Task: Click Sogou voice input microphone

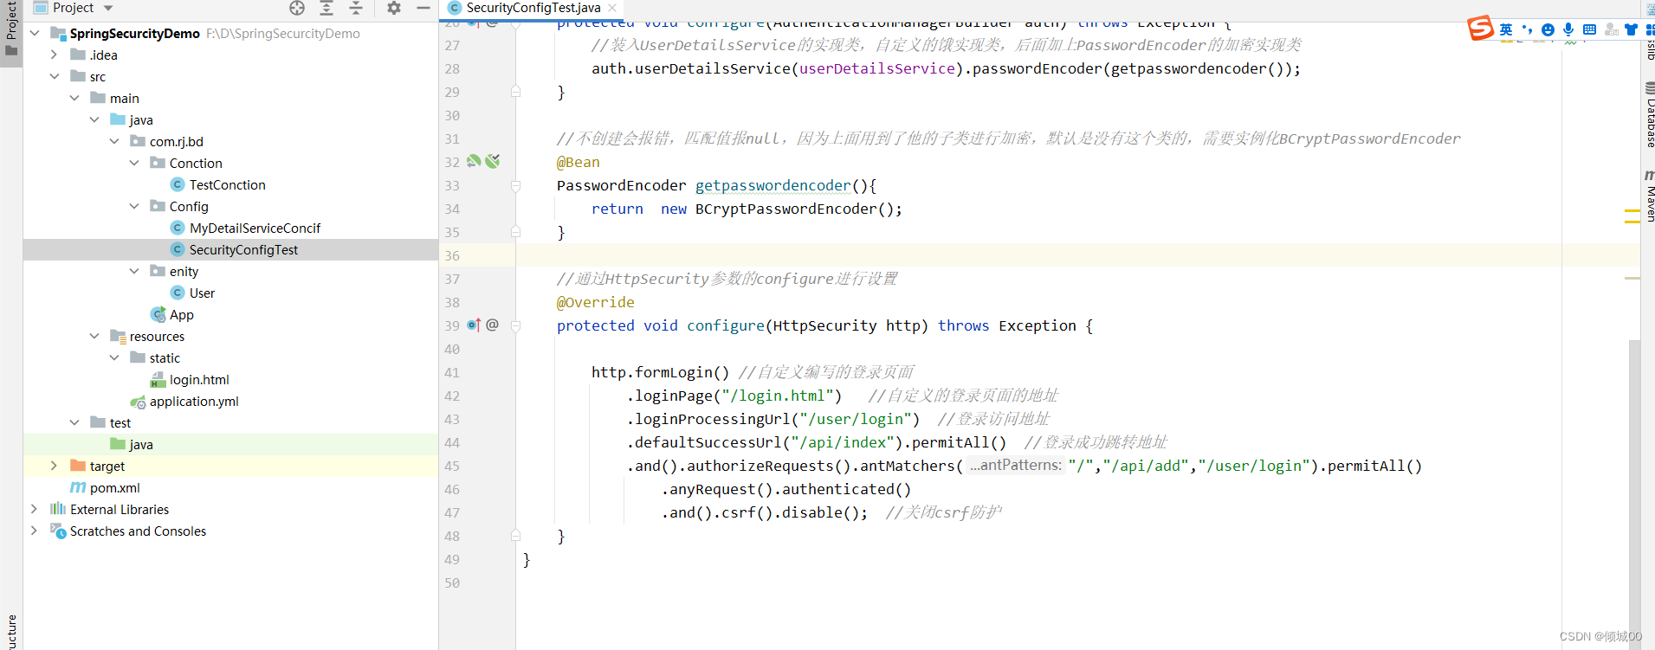Action: pyautogui.click(x=1568, y=29)
